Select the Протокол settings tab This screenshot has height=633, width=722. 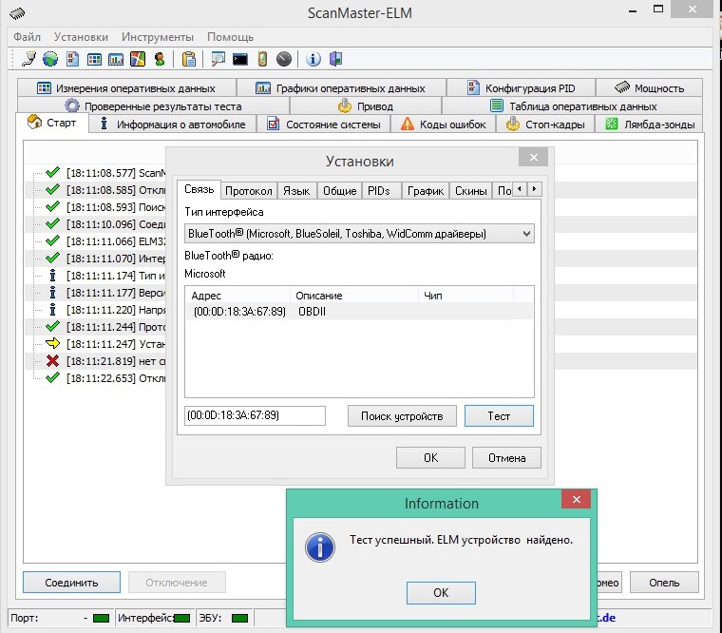[249, 191]
